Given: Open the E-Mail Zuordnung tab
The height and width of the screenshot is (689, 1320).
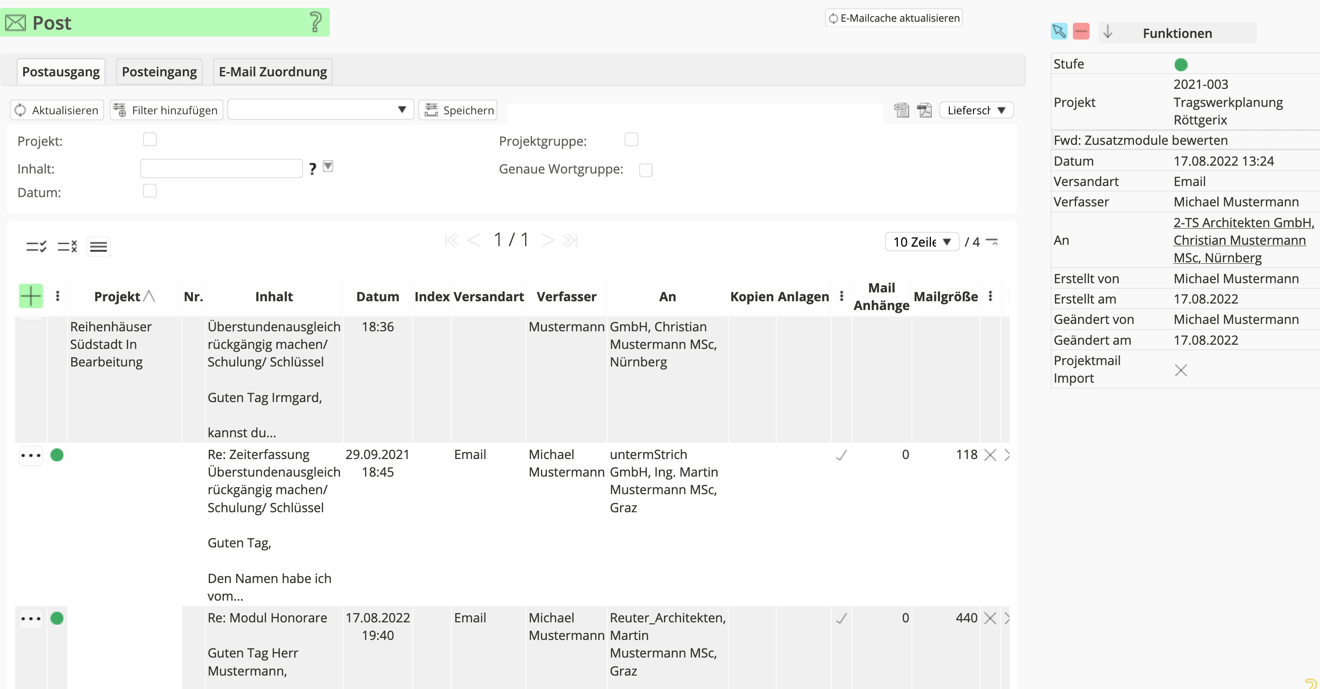Looking at the screenshot, I should point(273,72).
